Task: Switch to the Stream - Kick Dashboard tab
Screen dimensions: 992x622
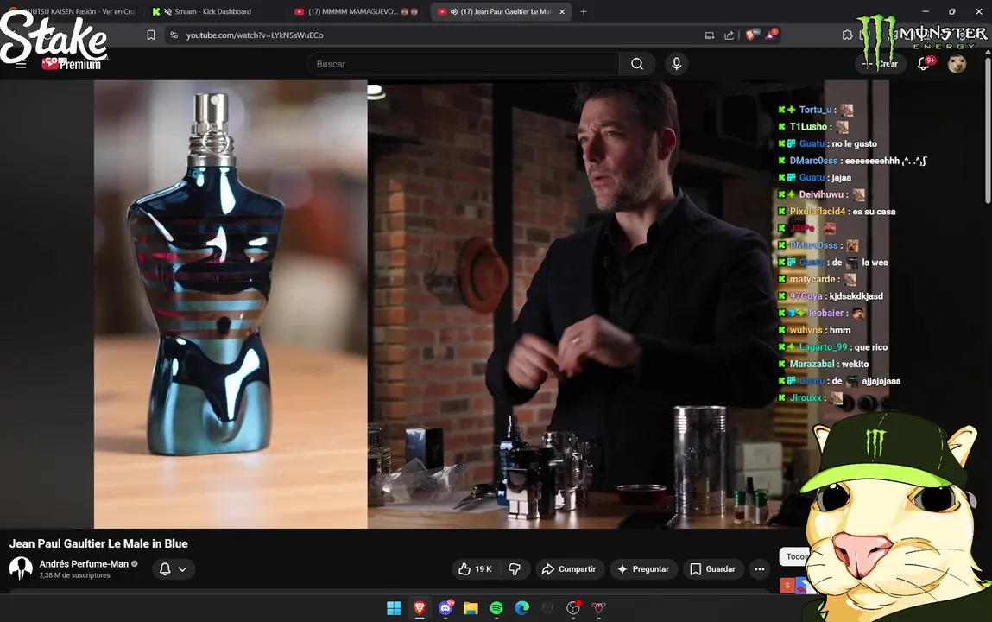Action: pyautogui.click(x=212, y=11)
